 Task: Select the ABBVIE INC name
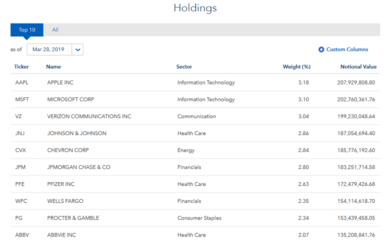62,235
